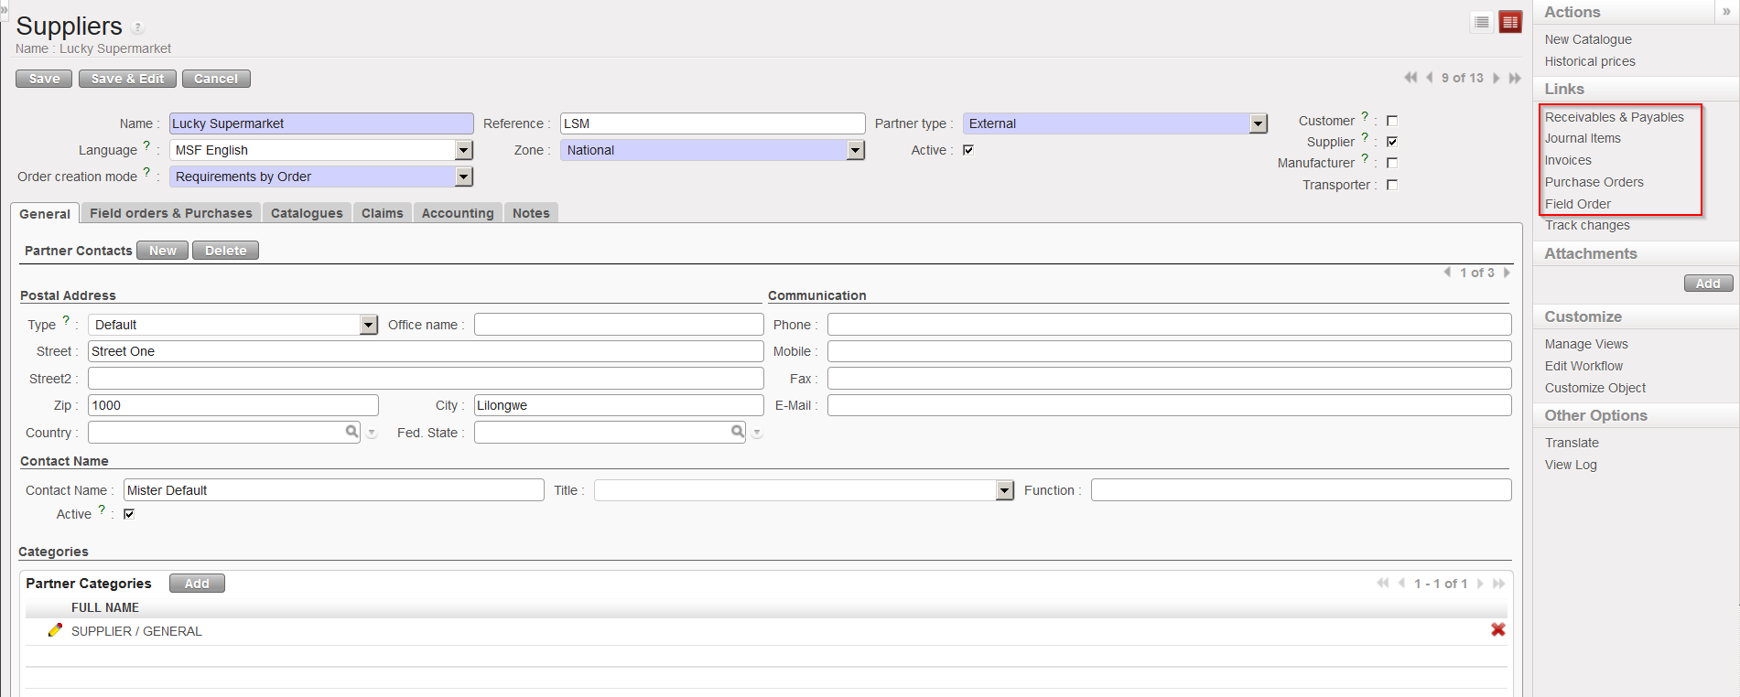
Task: Enable the Customer checkbox
Action: coord(1392,121)
